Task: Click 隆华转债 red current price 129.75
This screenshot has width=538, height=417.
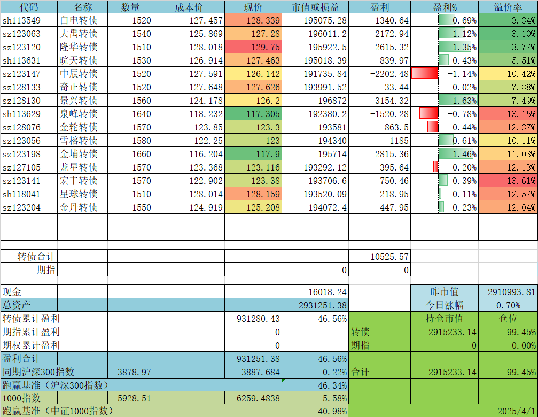Action: [253, 47]
